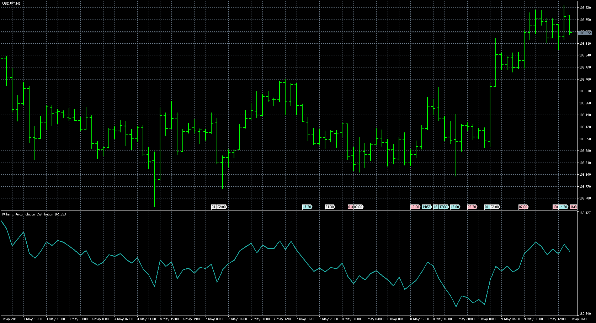Click the 108.700 price scale label
Image resolution: width=596 pixels, height=323 pixels.
click(x=585, y=198)
